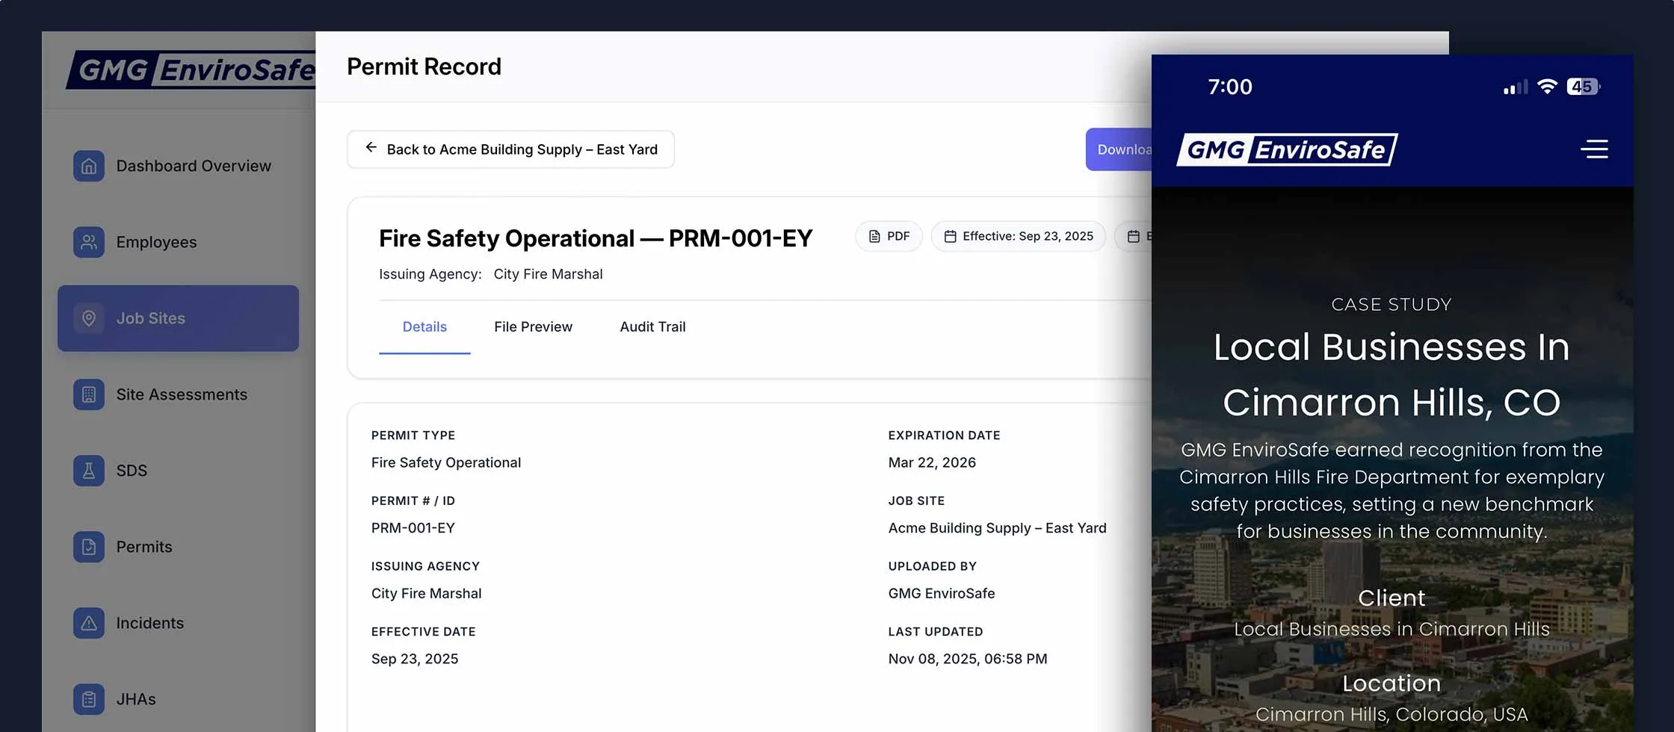Click Cimarron Hills, Colorado, USA text
The height and width of the screenshot is (732, 1674).
[1392, 715]
